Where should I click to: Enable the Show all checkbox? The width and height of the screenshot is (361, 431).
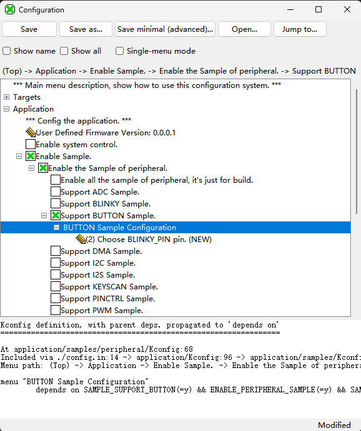point(64,51)
